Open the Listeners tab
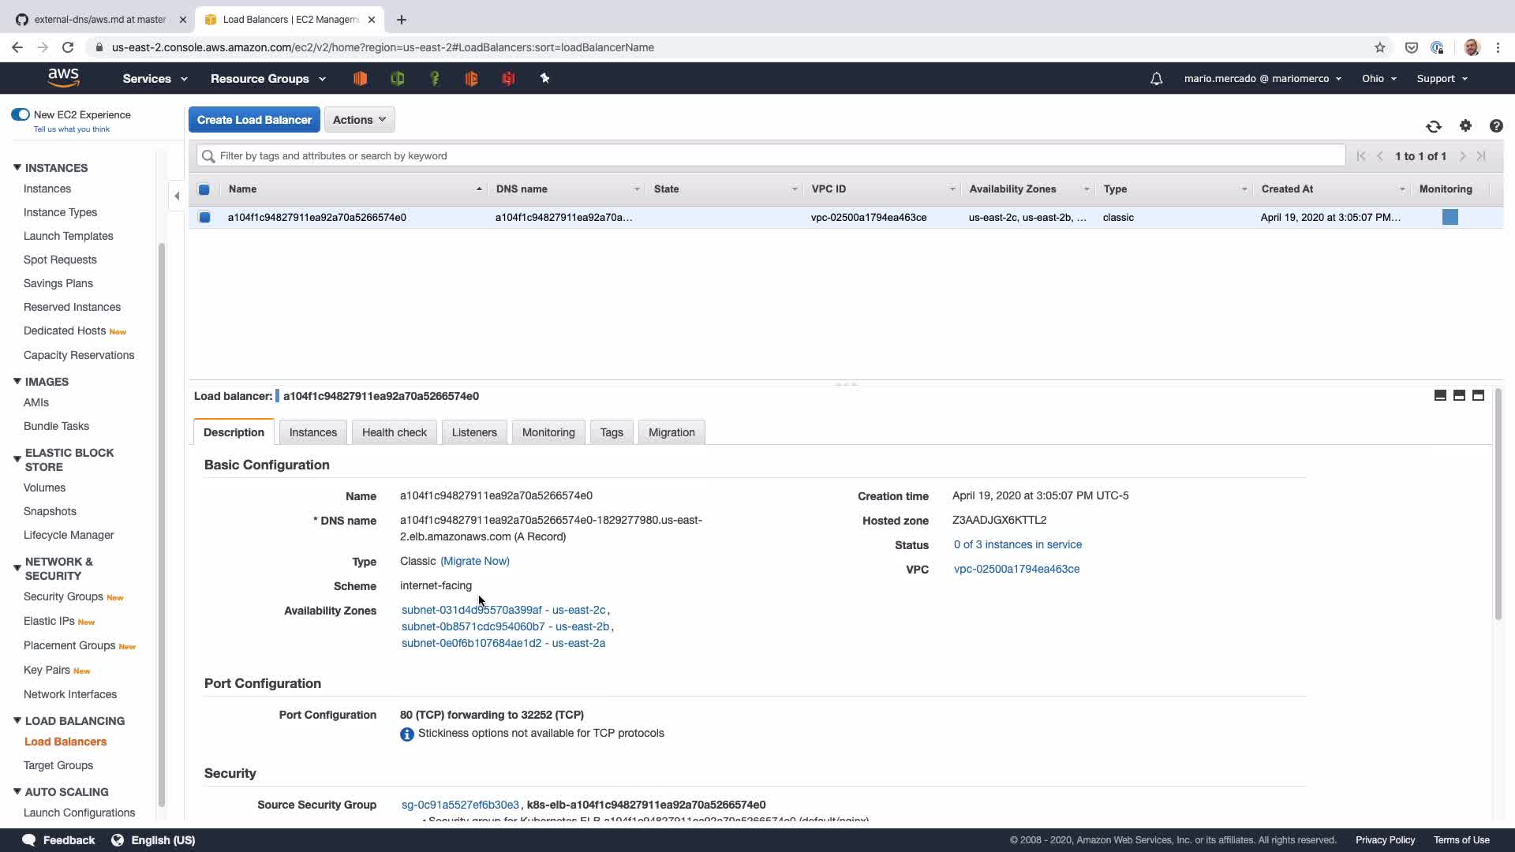This screenshot has width=1515, height=852. tap(473, 432)
